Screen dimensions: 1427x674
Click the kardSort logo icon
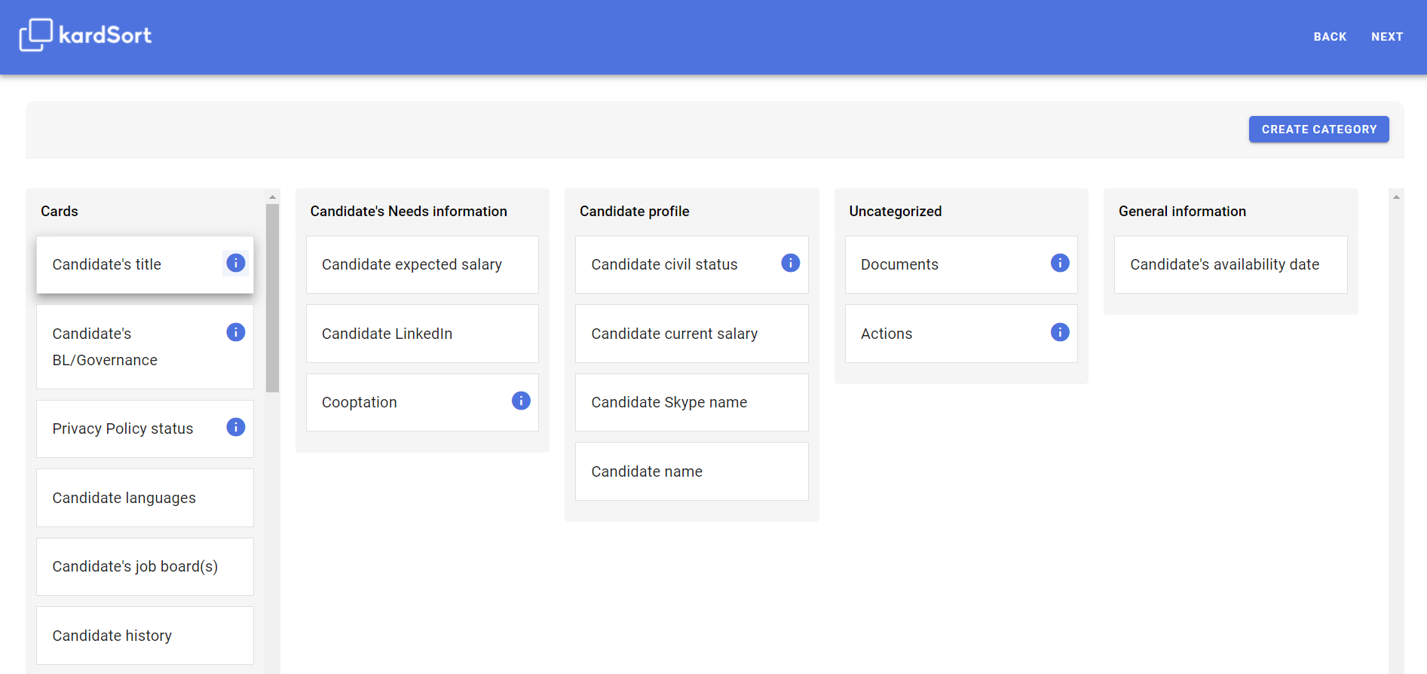35,35
